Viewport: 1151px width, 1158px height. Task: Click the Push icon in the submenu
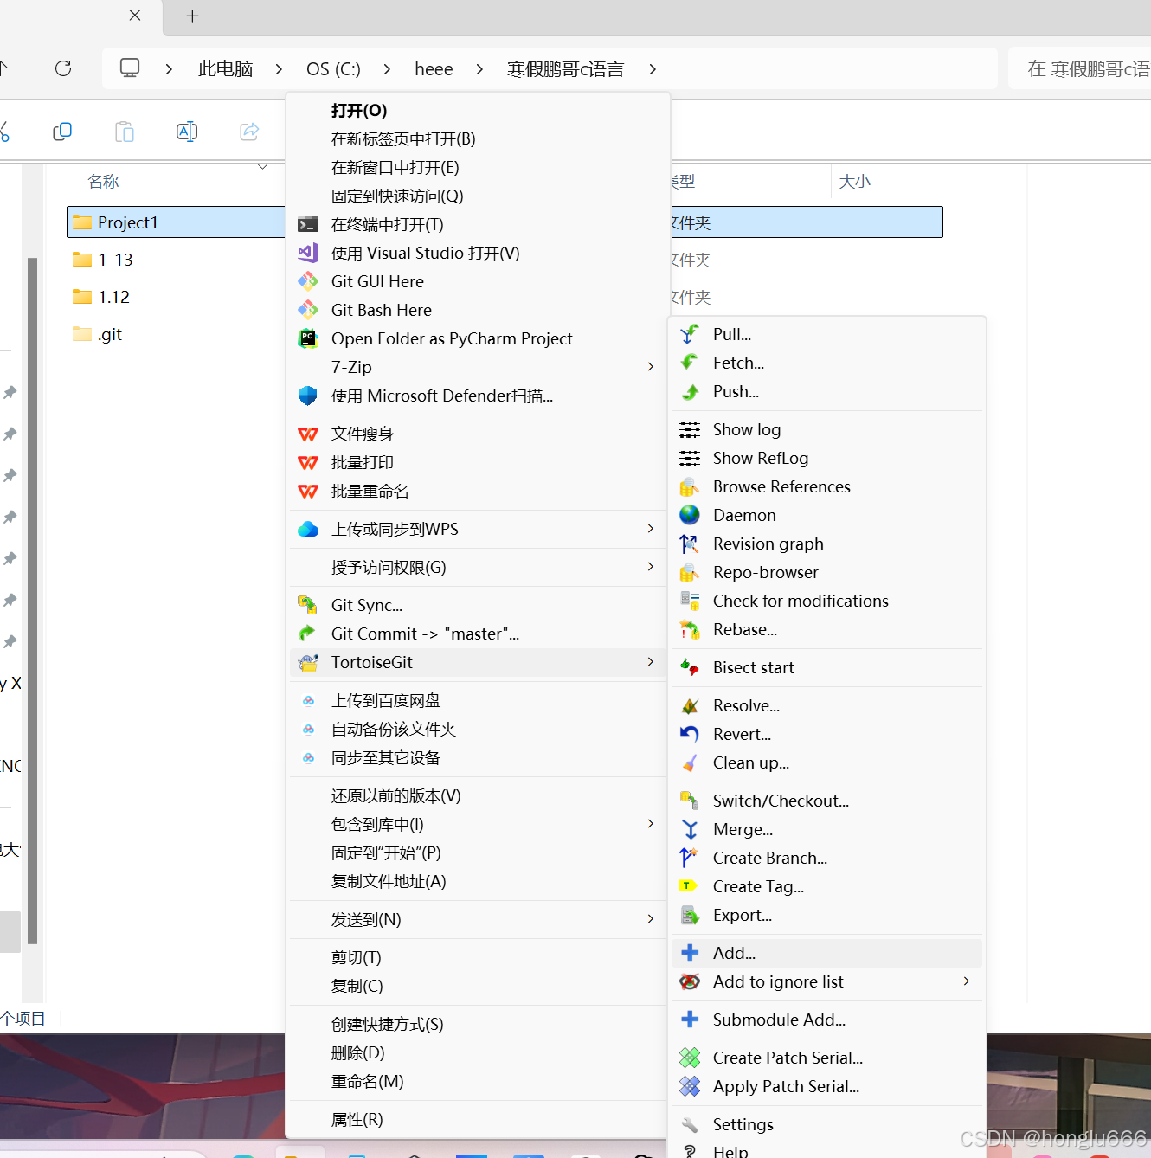pos(690,391)
